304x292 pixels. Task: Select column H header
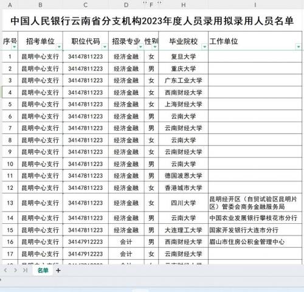[x=184, y=5]
